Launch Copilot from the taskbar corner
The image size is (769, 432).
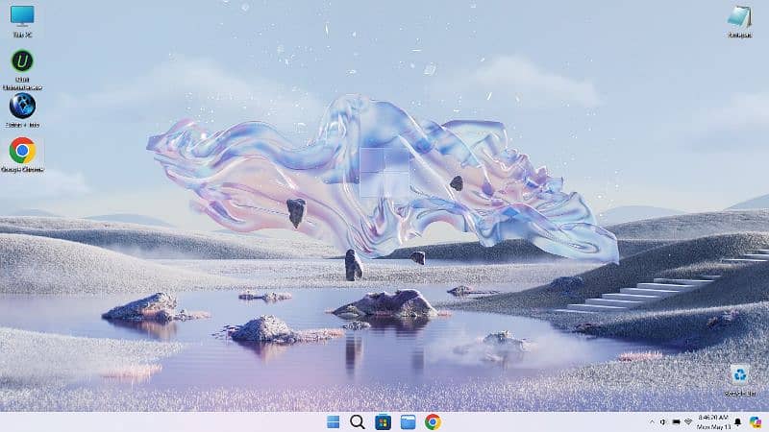pyautogui.click(x=755, y=421)
